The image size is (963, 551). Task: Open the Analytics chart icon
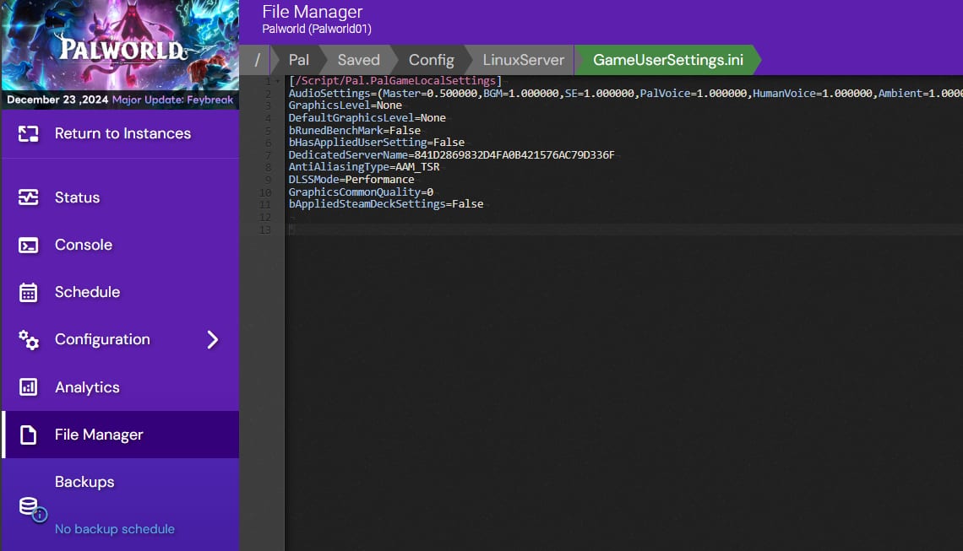(29, 387)
